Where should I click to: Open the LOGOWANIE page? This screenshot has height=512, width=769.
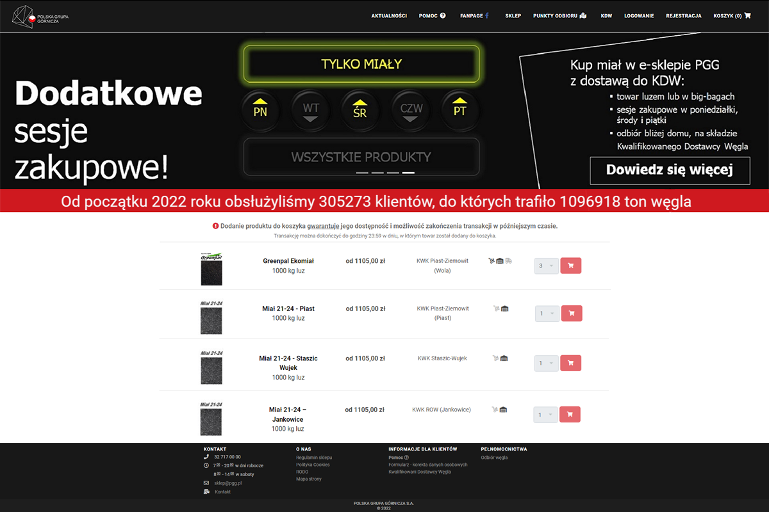point(639,15)
